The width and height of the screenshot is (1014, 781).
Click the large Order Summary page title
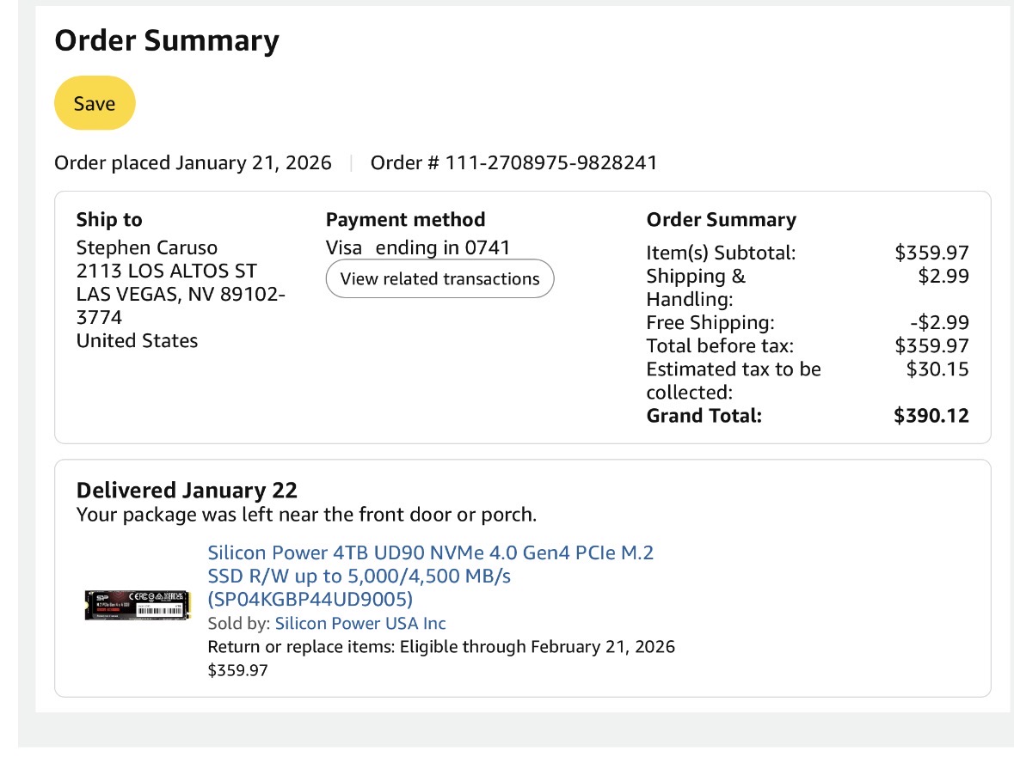click(x=167, y=41)
